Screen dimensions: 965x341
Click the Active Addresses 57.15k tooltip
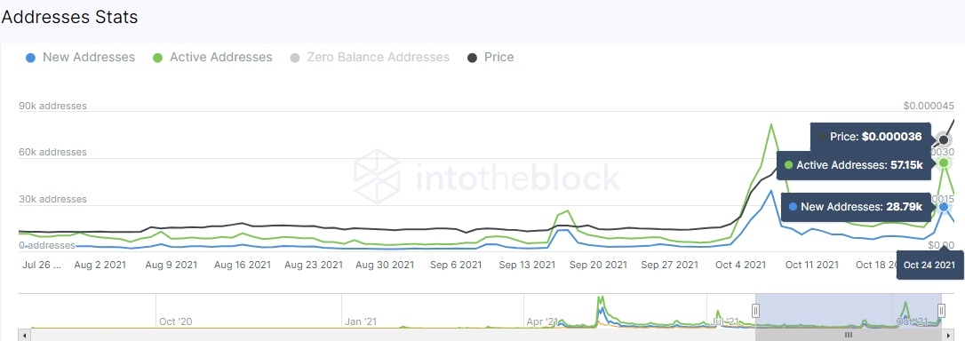[854, 165]
